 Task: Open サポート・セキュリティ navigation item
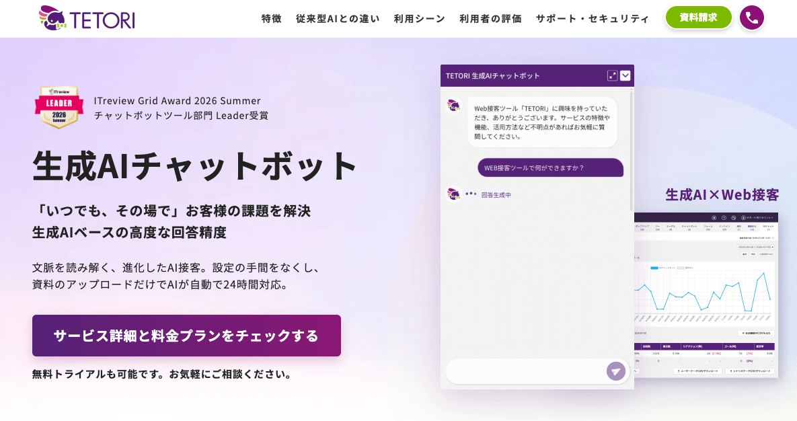592,19
